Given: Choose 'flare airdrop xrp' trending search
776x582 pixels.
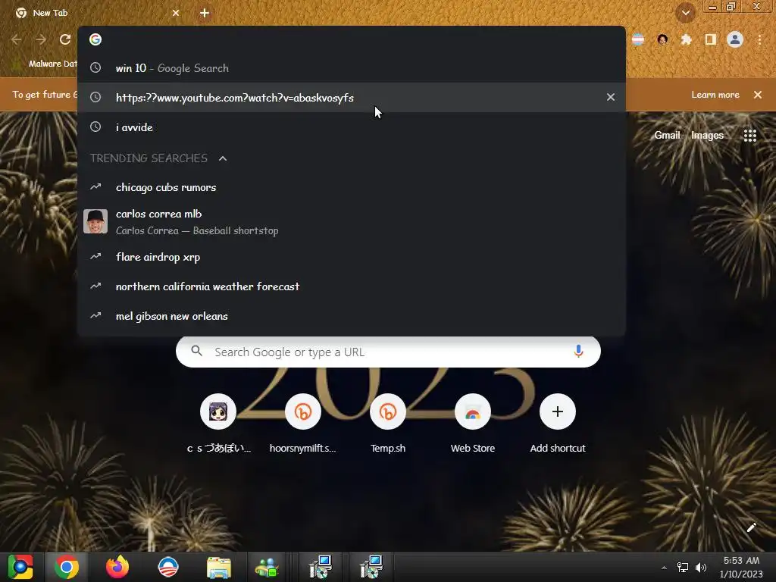Looking at the screenshot, I should [x=352, y=257].
